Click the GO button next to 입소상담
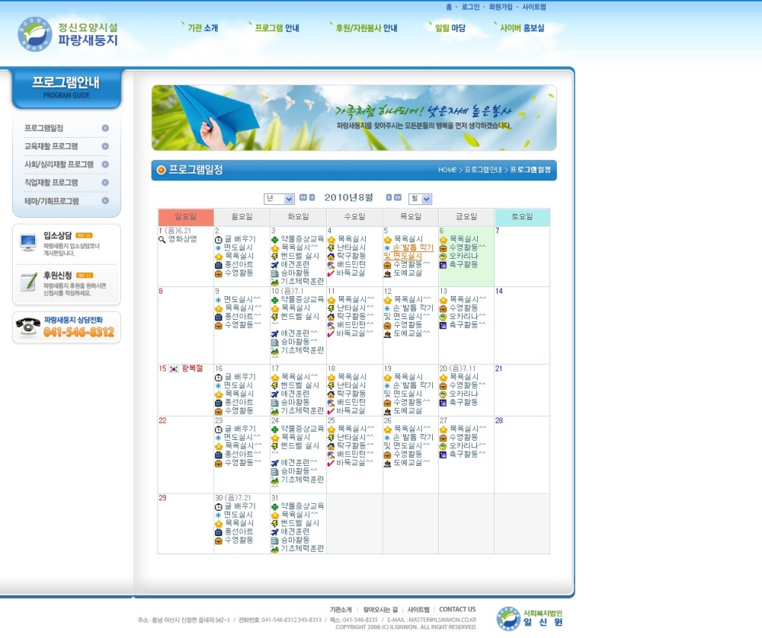The width and height of the screenshot is (762, 638). click(84, 235)
